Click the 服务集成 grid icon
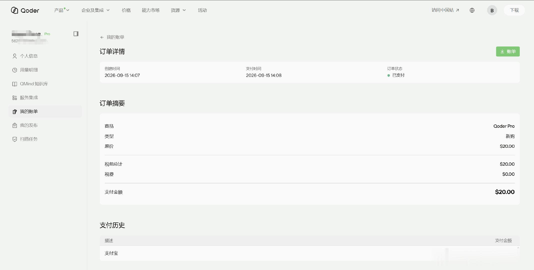 click(15, 98)
